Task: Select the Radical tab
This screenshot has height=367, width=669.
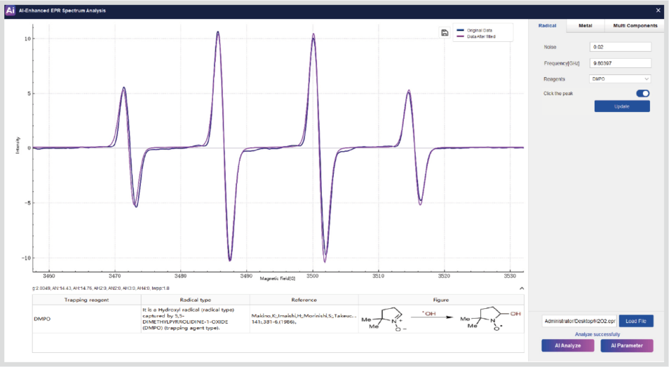Action: coord(547,26)
